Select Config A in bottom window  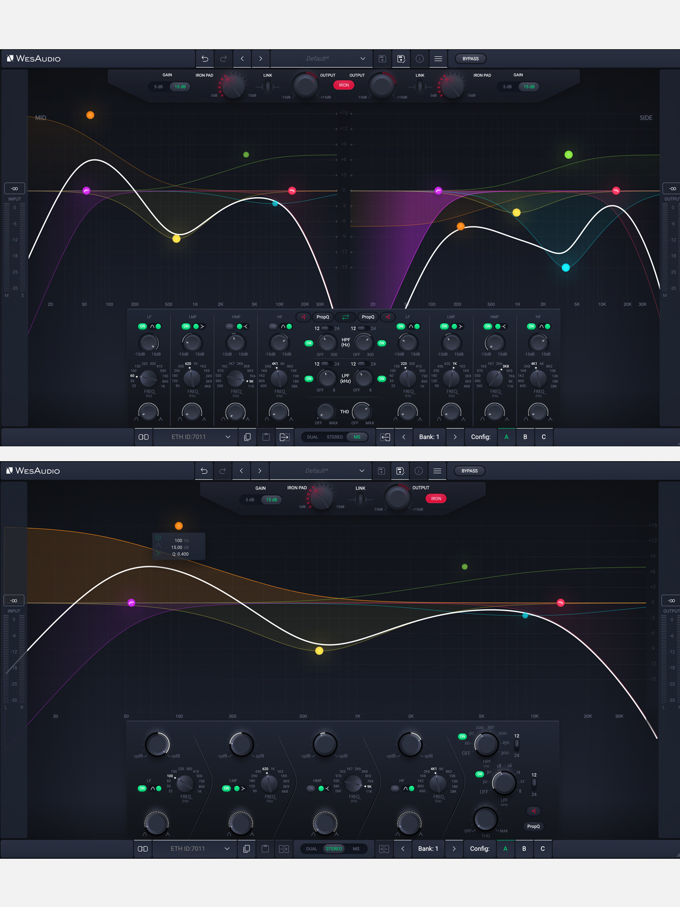505,849
